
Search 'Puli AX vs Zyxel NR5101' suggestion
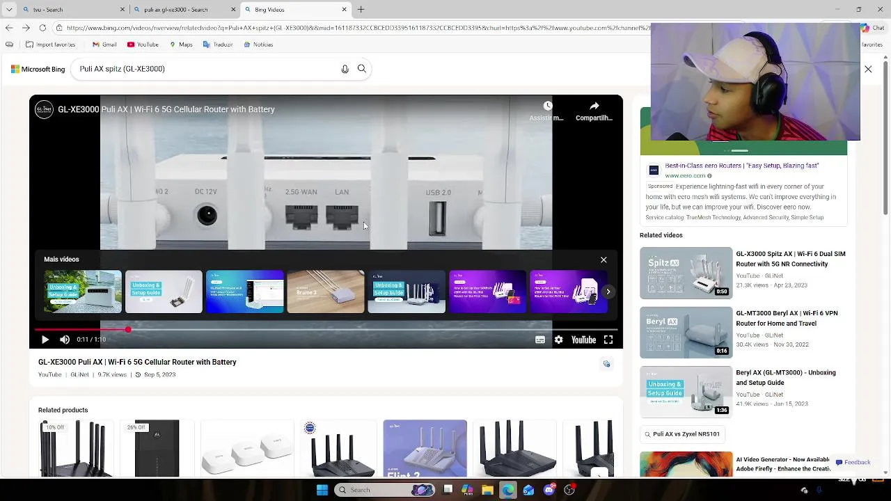click(681, 434)
